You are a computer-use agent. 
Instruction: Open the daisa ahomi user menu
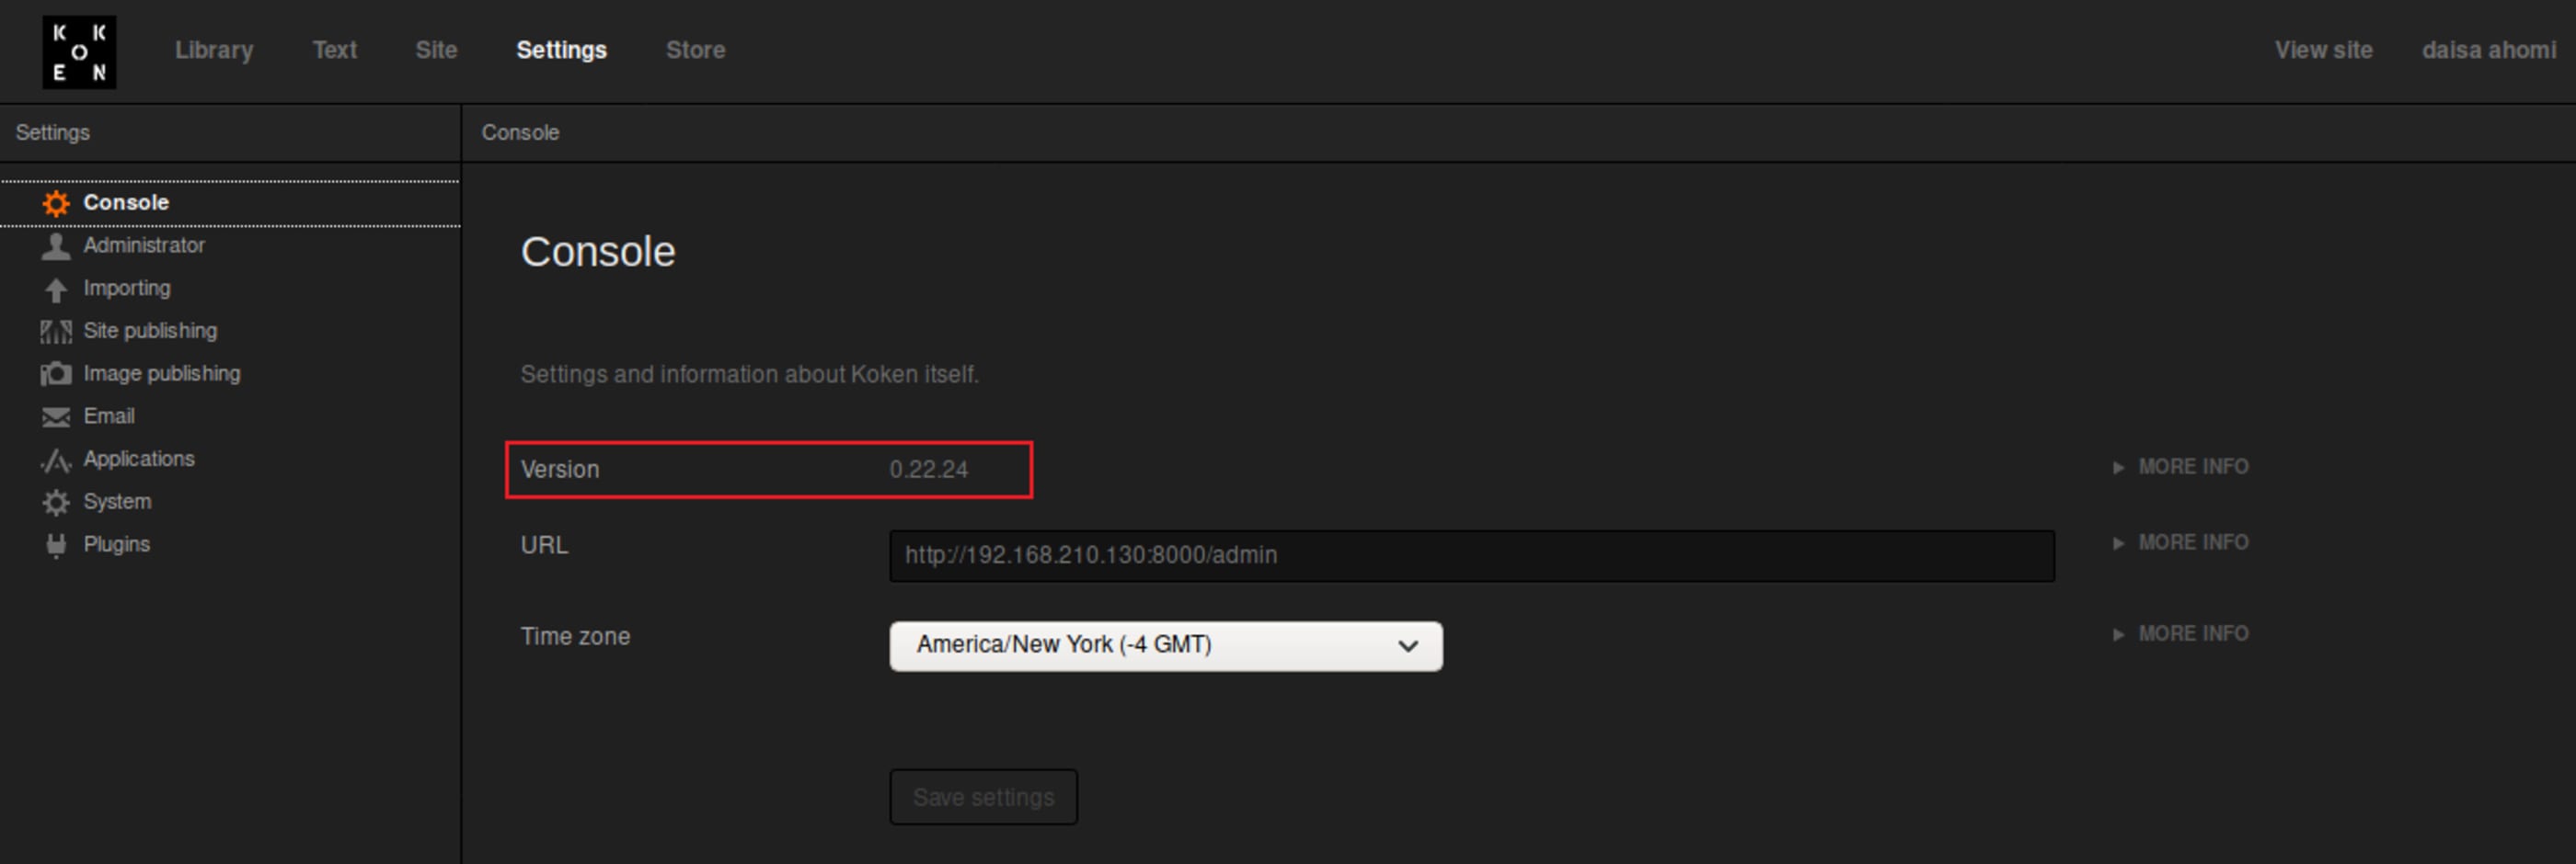click(2489, 50)
